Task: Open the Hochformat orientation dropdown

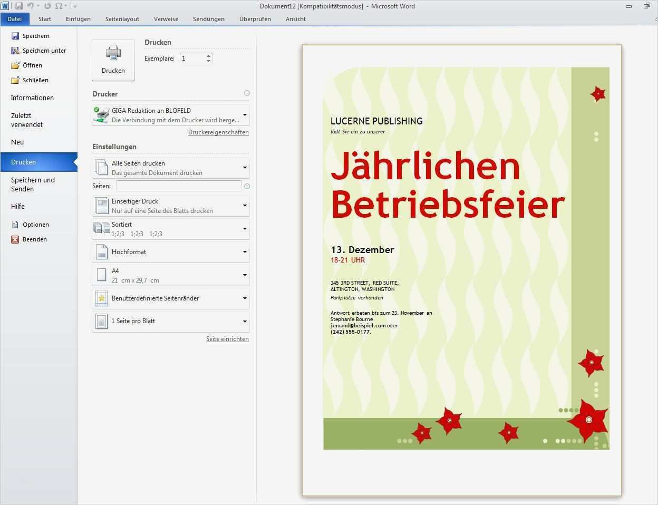Action: 244,252
